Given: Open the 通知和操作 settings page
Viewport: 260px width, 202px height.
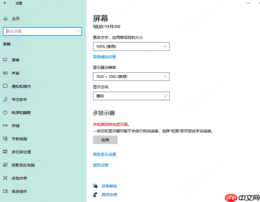Looking at the screenshot, I should (x=21, y=86).
